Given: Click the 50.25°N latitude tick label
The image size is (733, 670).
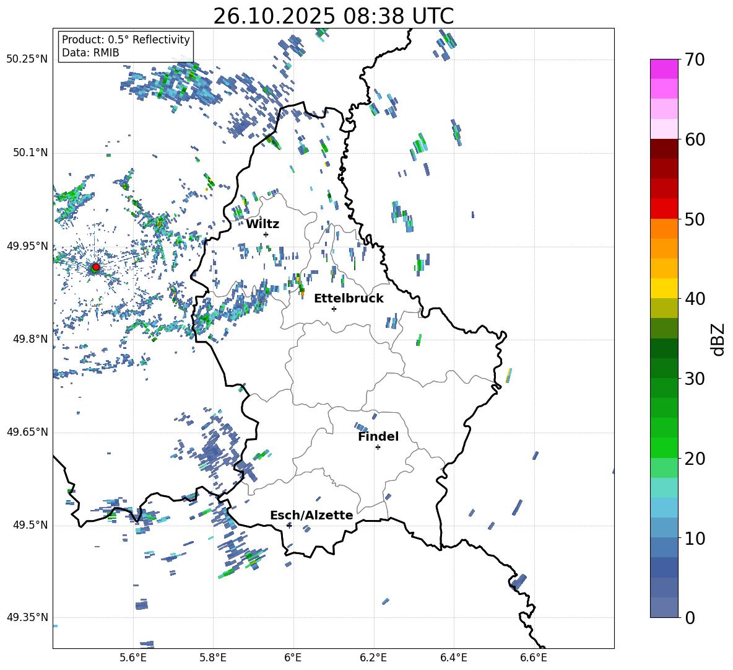Looking at the screenshot, I should tap(27, 60).
